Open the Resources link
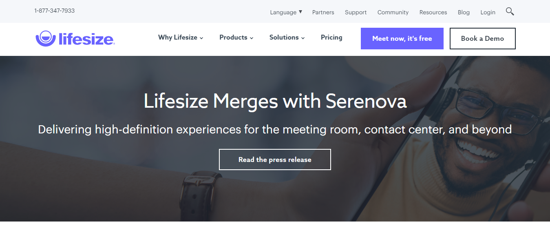 (433, 12)
